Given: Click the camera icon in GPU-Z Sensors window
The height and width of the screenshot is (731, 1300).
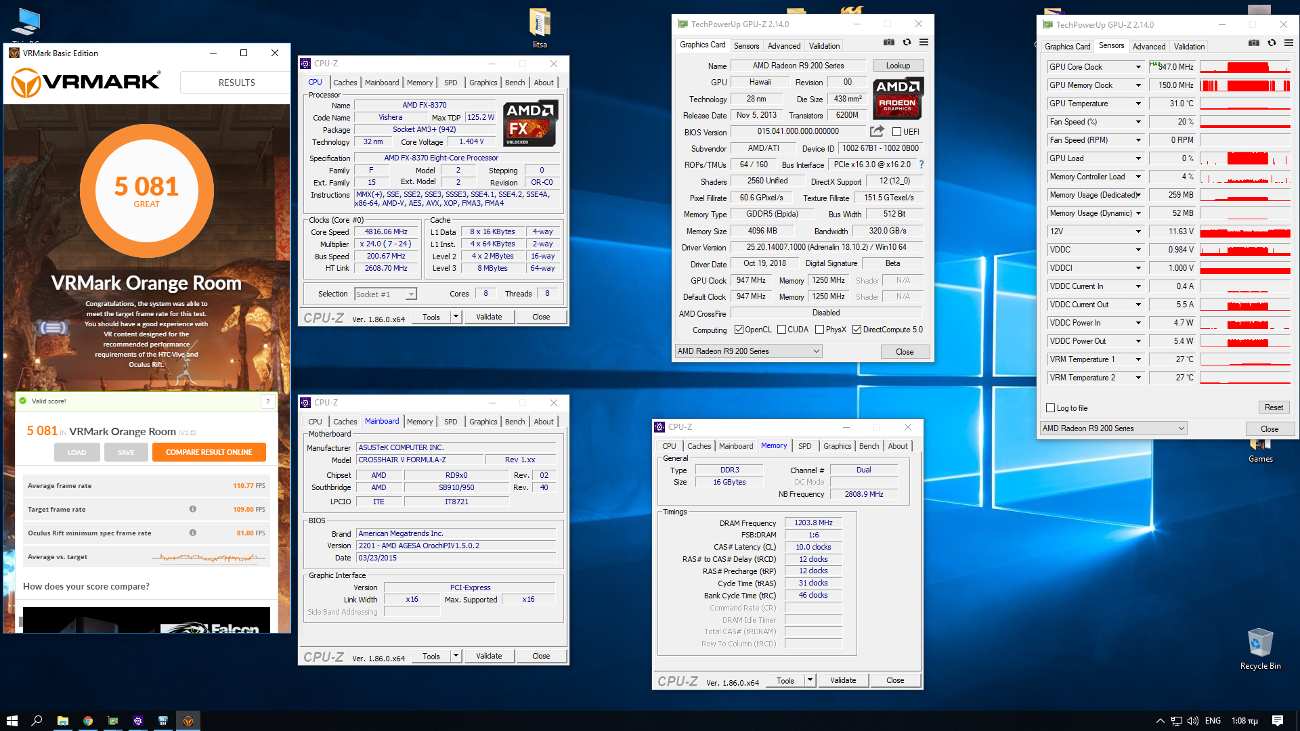Looking at the screenshot, I should [x=1254, y=43].
